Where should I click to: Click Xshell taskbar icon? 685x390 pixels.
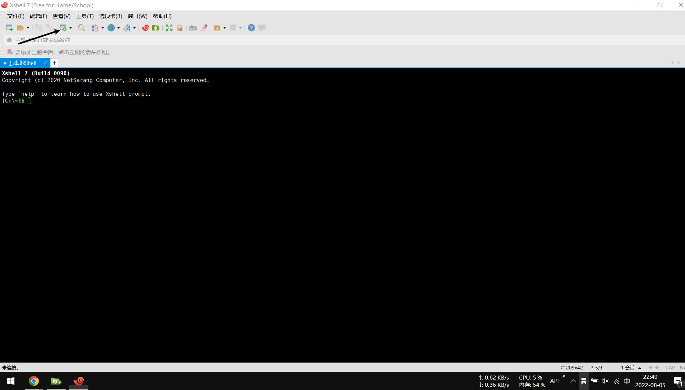(x=79, y=381)
